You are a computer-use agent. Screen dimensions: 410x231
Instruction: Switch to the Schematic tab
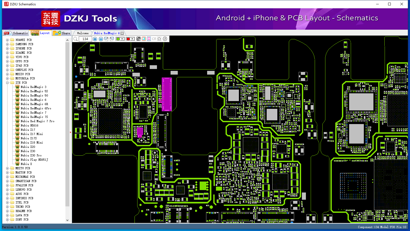(16, 33)
